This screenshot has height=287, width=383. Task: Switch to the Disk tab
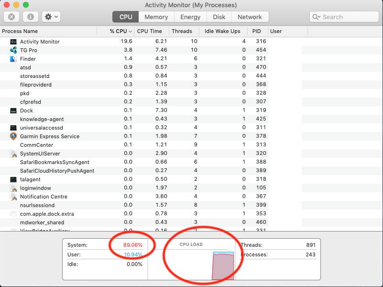[219, 17]
